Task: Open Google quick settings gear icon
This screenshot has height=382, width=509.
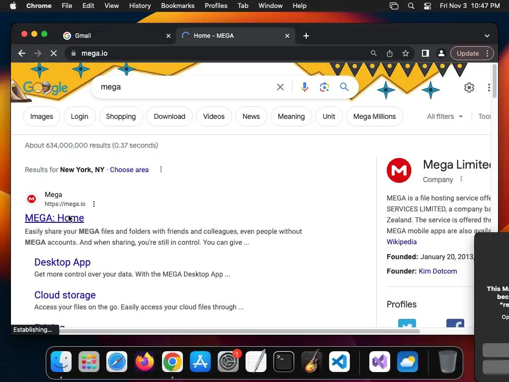Action: pyautogui.click(x=469, y=88)
